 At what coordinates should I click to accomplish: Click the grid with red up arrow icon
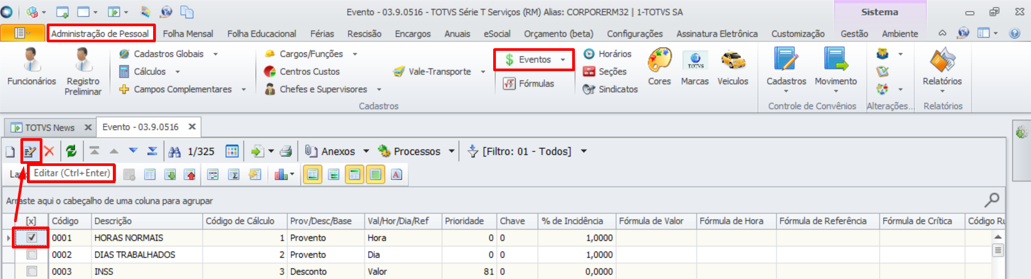(190, 175)
